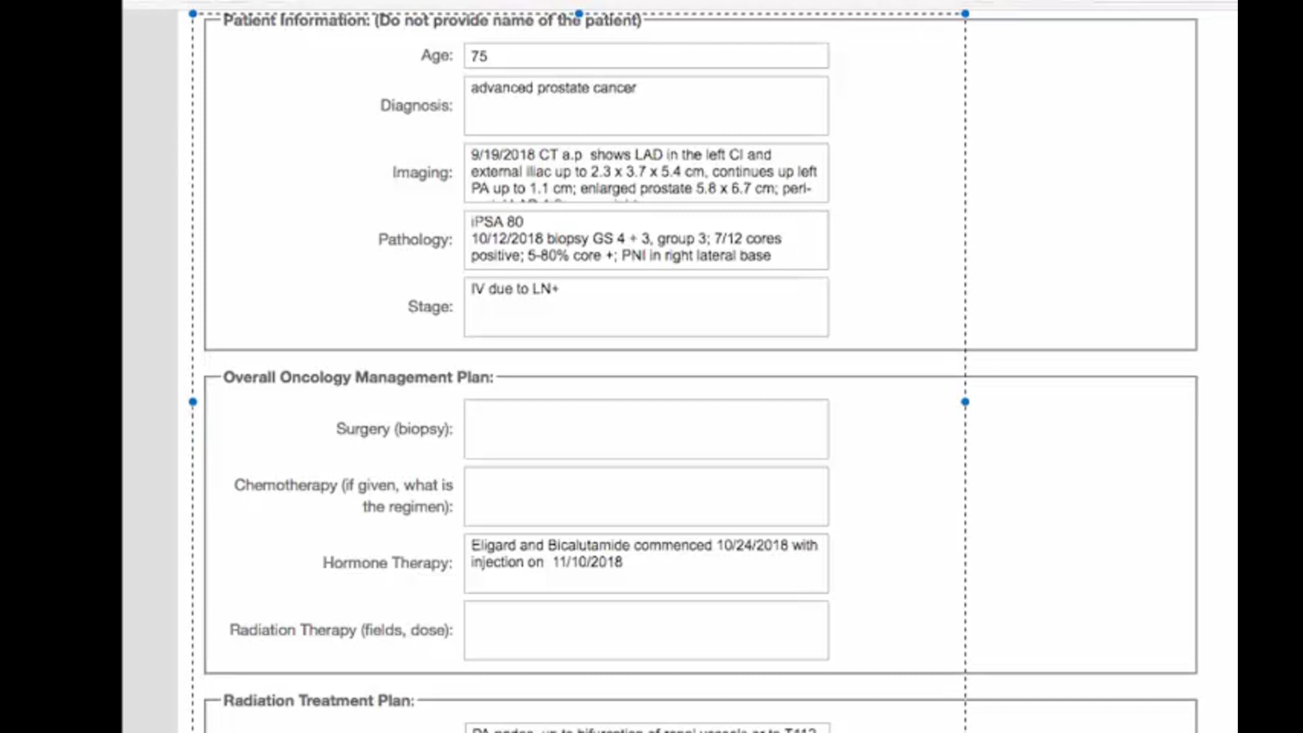Focus the Chemotherapy regimen text box
The image size is (1303, 733).
coord(645,496)
